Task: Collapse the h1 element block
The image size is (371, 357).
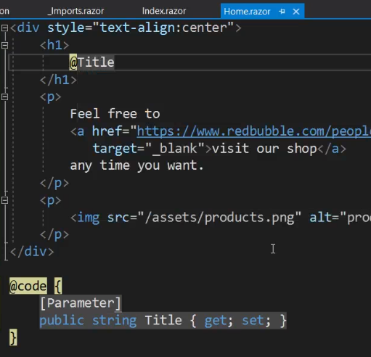Action: pos(4,45)
